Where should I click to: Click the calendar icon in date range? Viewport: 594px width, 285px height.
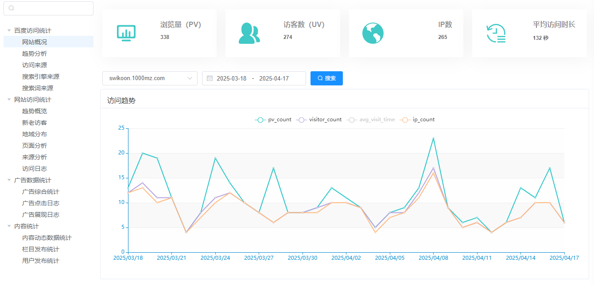coord(210,78)
